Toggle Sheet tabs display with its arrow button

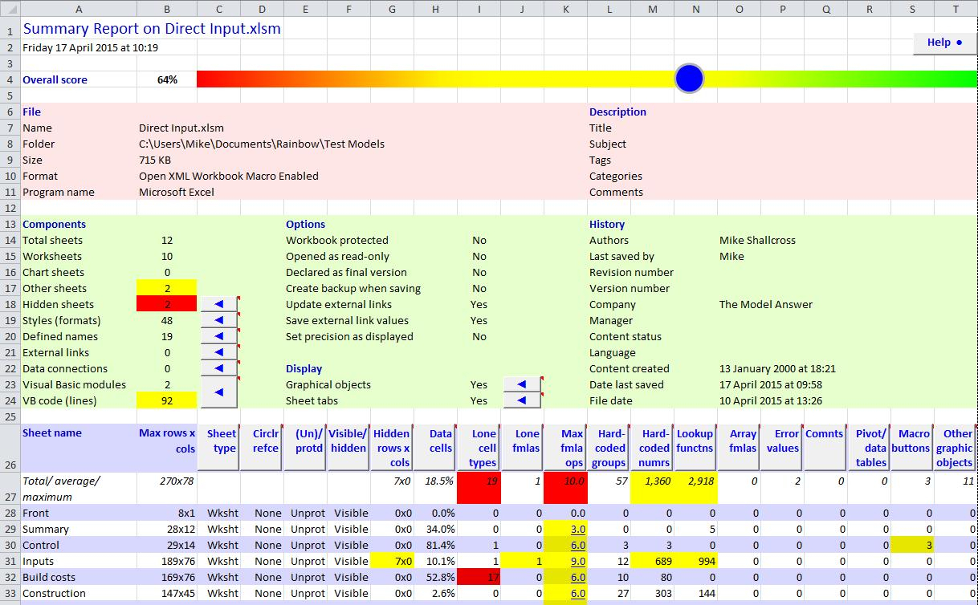pos(523,400)
